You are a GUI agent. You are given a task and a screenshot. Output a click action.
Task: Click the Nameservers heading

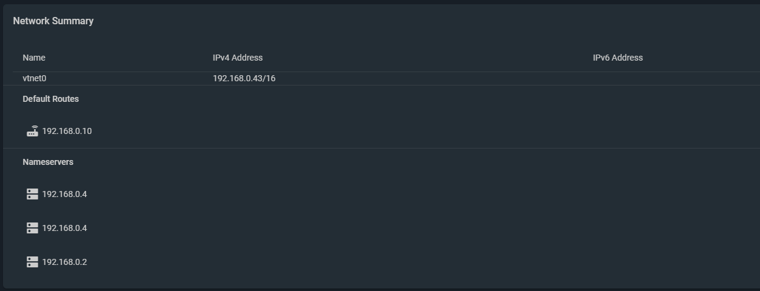48,162
